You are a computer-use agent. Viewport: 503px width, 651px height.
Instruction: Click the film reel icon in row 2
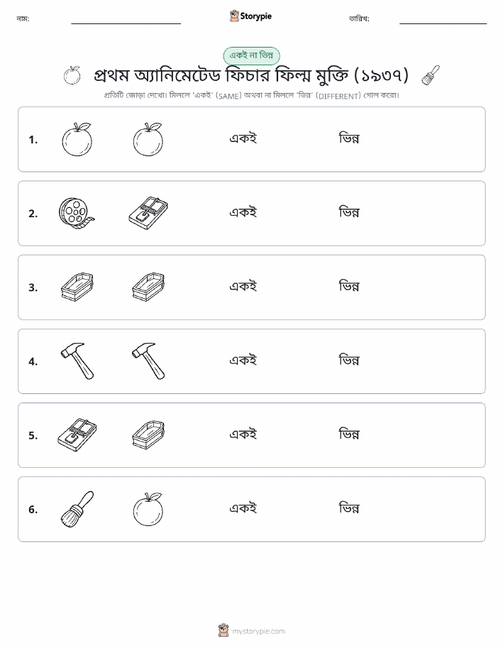pos(77,213)
